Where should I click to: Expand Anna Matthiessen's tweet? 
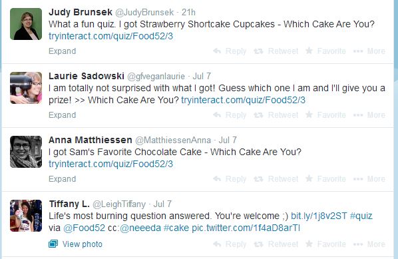click(62, 178)
